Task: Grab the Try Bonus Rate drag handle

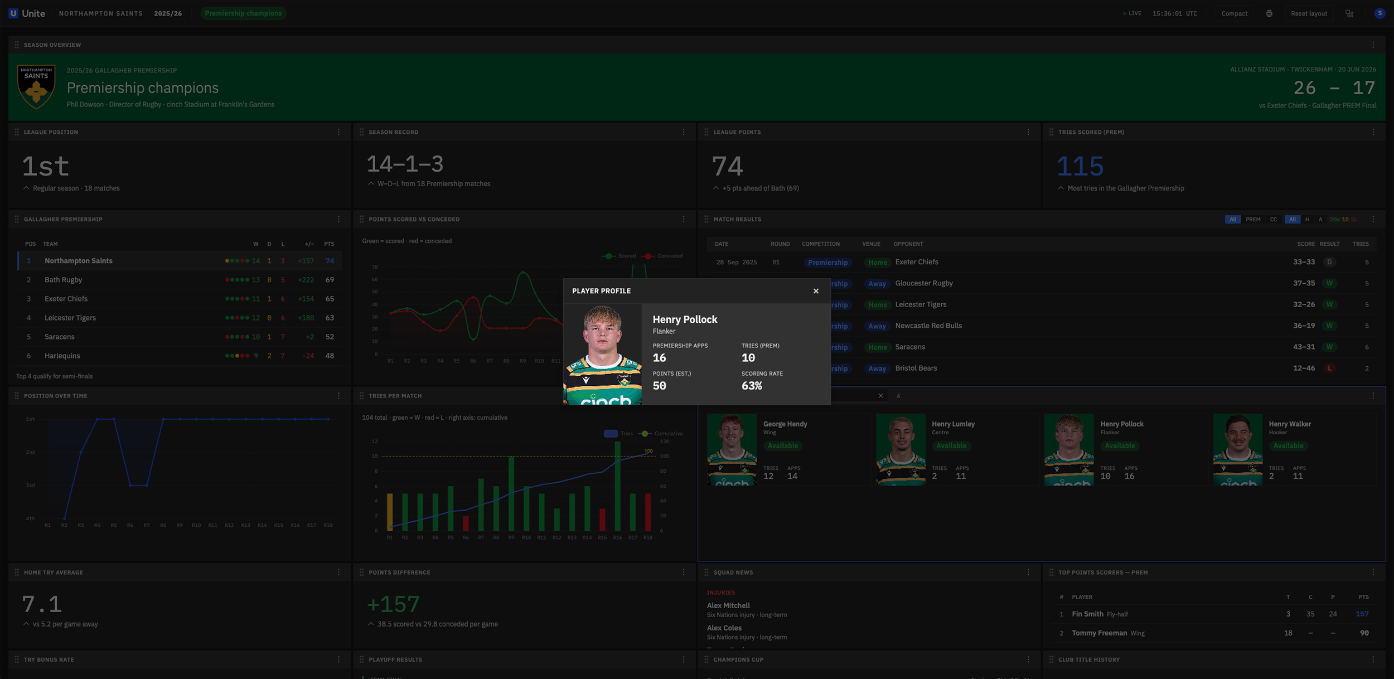Action: (17, 659)
